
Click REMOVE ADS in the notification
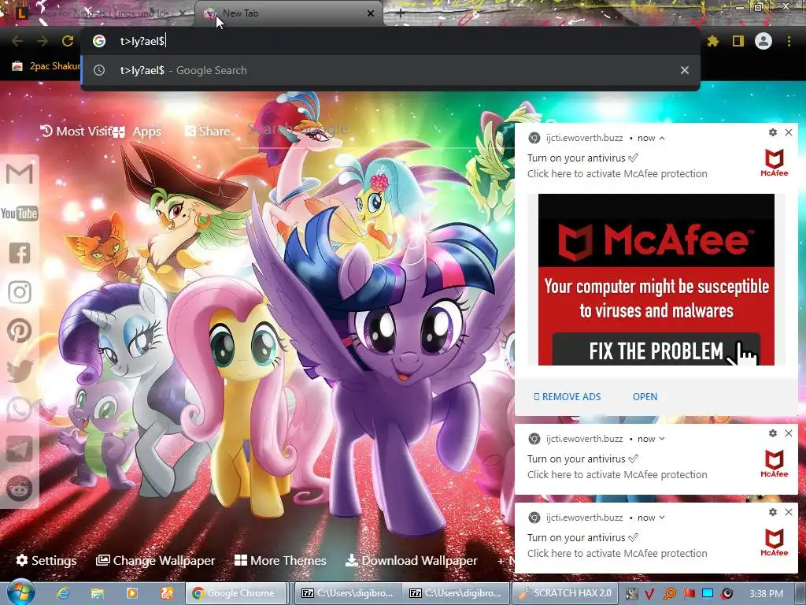[567, 397]
